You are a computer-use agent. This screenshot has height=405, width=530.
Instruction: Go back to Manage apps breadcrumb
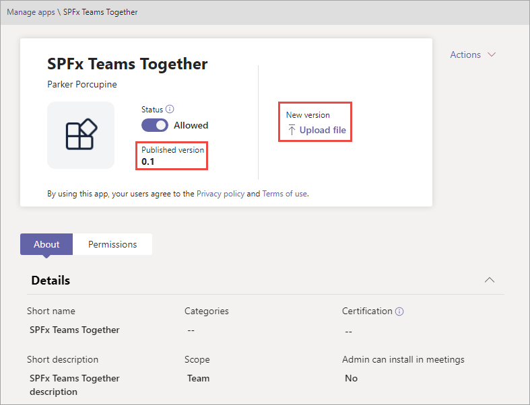tap(31, 12)
